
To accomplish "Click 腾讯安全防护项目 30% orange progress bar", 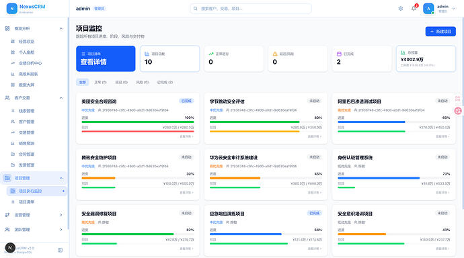I will pos(98,178).
